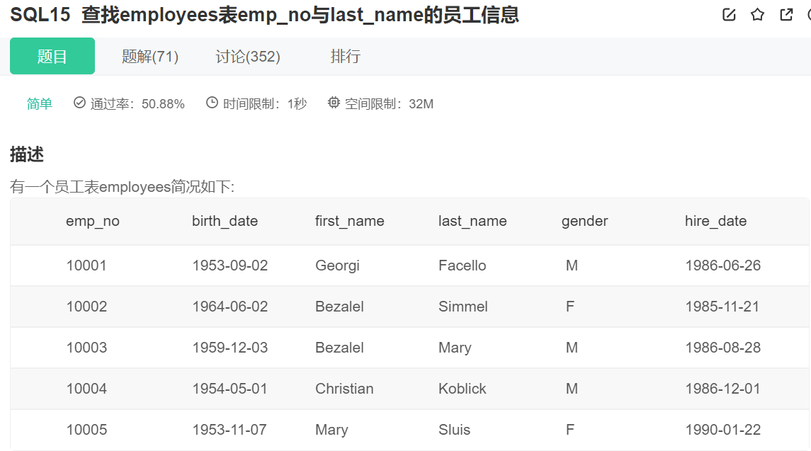Click the Koblick last name cell

462,389
